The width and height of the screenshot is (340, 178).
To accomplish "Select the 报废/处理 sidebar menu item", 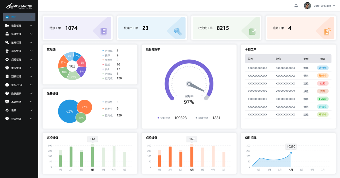I will 17,85.
